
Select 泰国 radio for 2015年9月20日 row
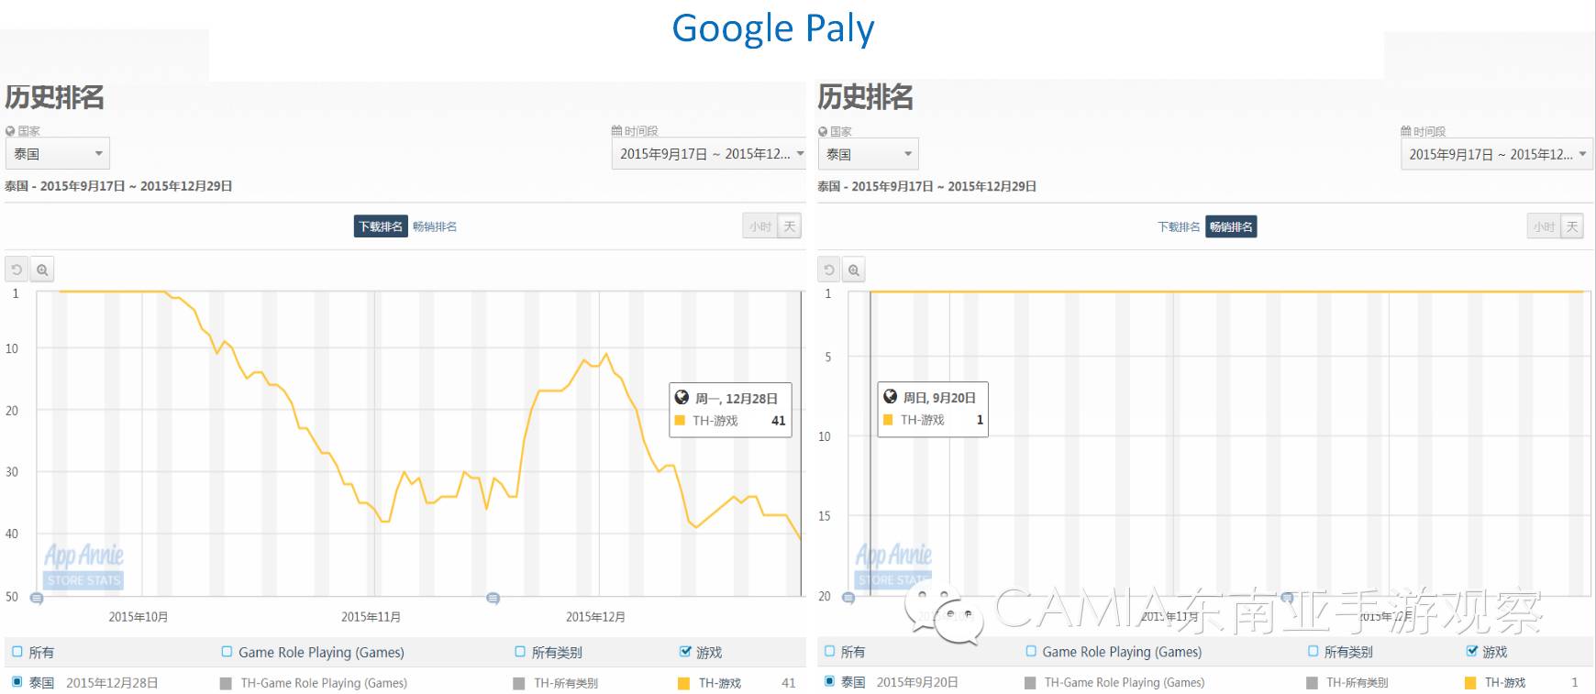point(829,681)
